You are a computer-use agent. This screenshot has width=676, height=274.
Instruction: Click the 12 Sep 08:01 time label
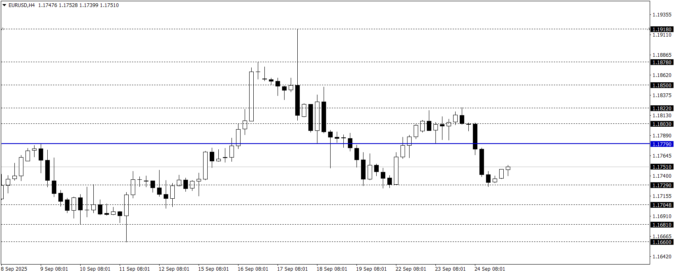[174, 269]
